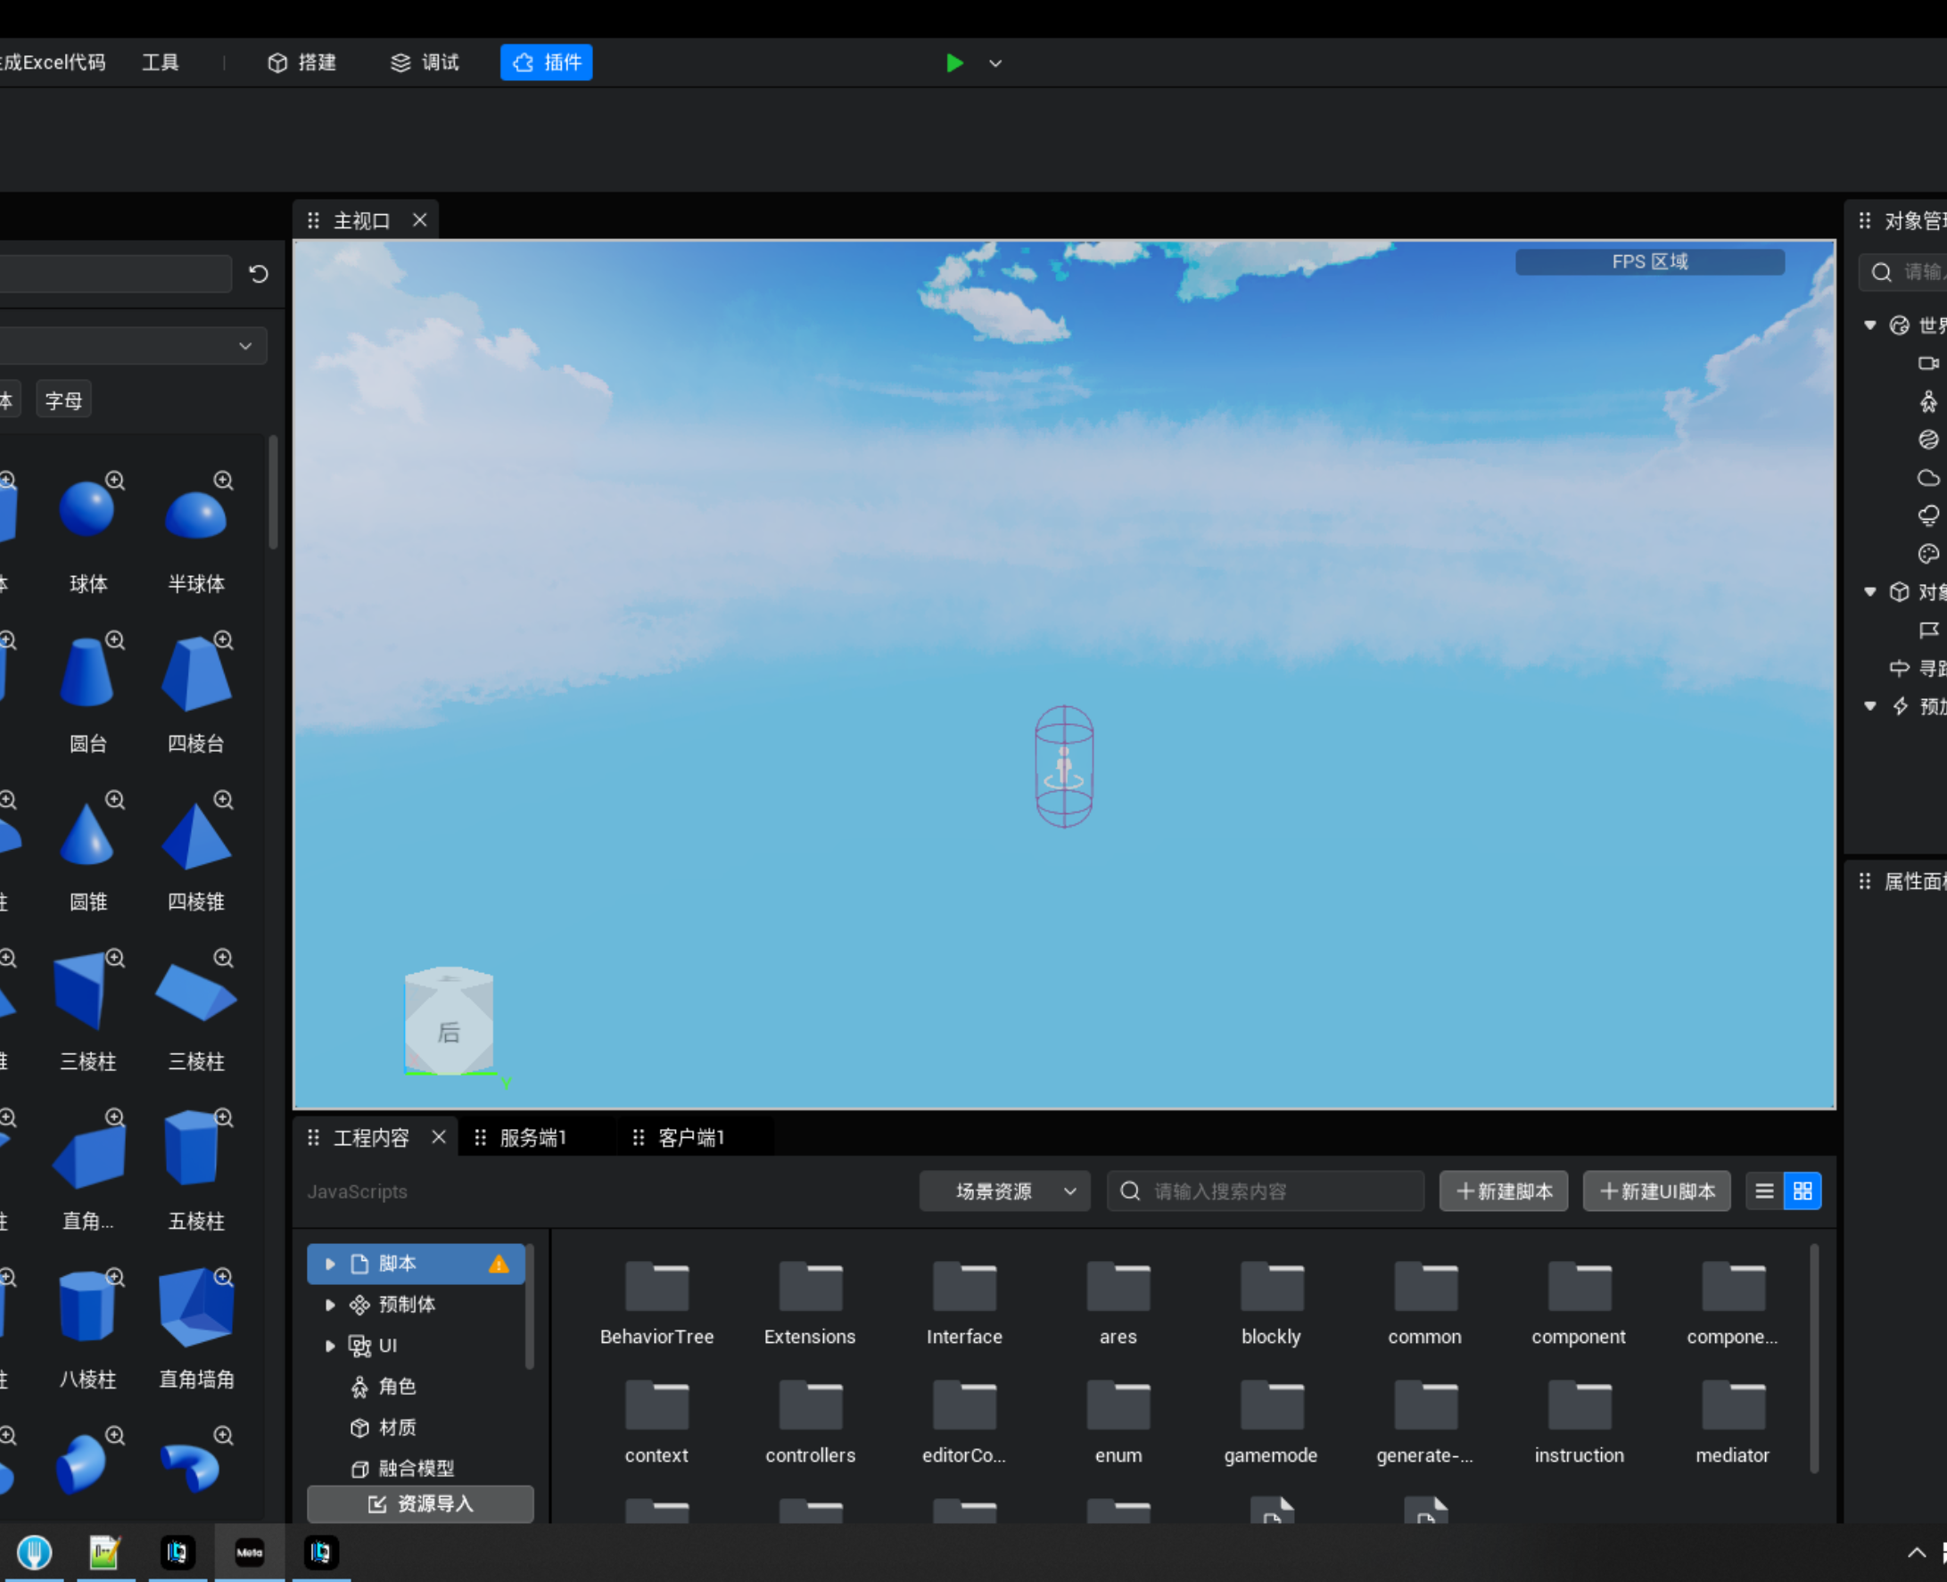Click the refresh icon beside search field
The image size is (1947, 1582).
[258, 275]
